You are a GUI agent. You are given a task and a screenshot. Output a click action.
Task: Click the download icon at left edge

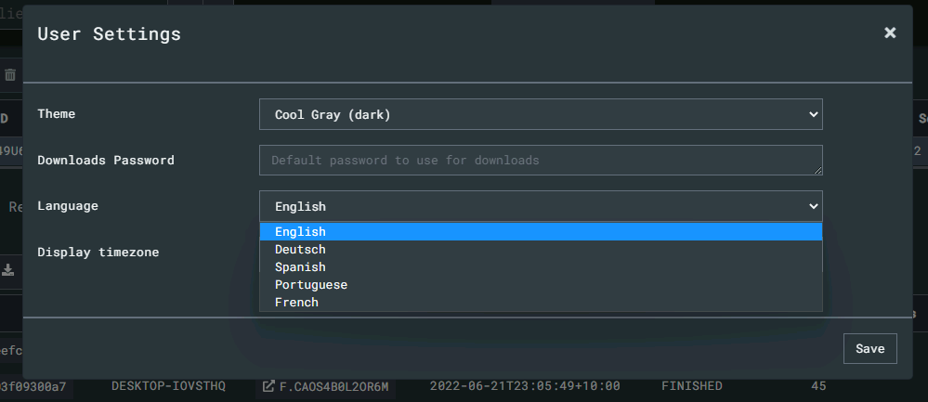tap(8, 270)
